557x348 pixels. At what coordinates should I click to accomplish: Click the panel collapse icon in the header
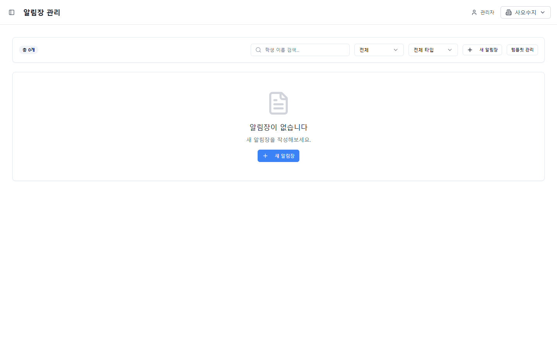pyautogui.click(x=12, y=12)
